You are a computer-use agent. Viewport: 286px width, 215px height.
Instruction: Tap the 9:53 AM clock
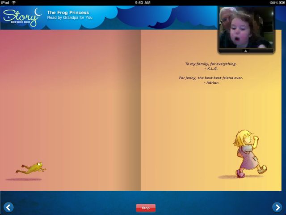[143, 3]
